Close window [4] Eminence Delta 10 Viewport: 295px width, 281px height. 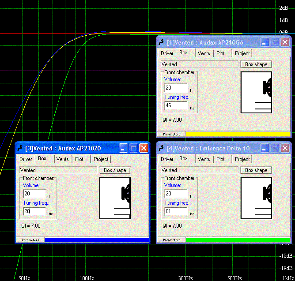click(x=285, y=148)
